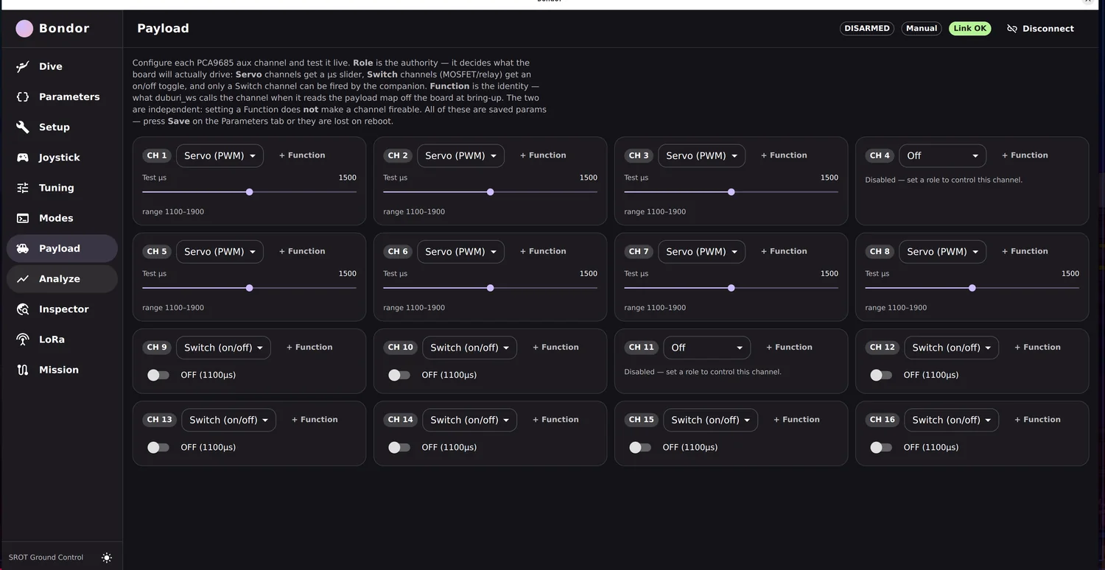The height and width of the screenshot is (570, 1105).
Task: Switch to the Analyze tab
Action: coord(62,279)
